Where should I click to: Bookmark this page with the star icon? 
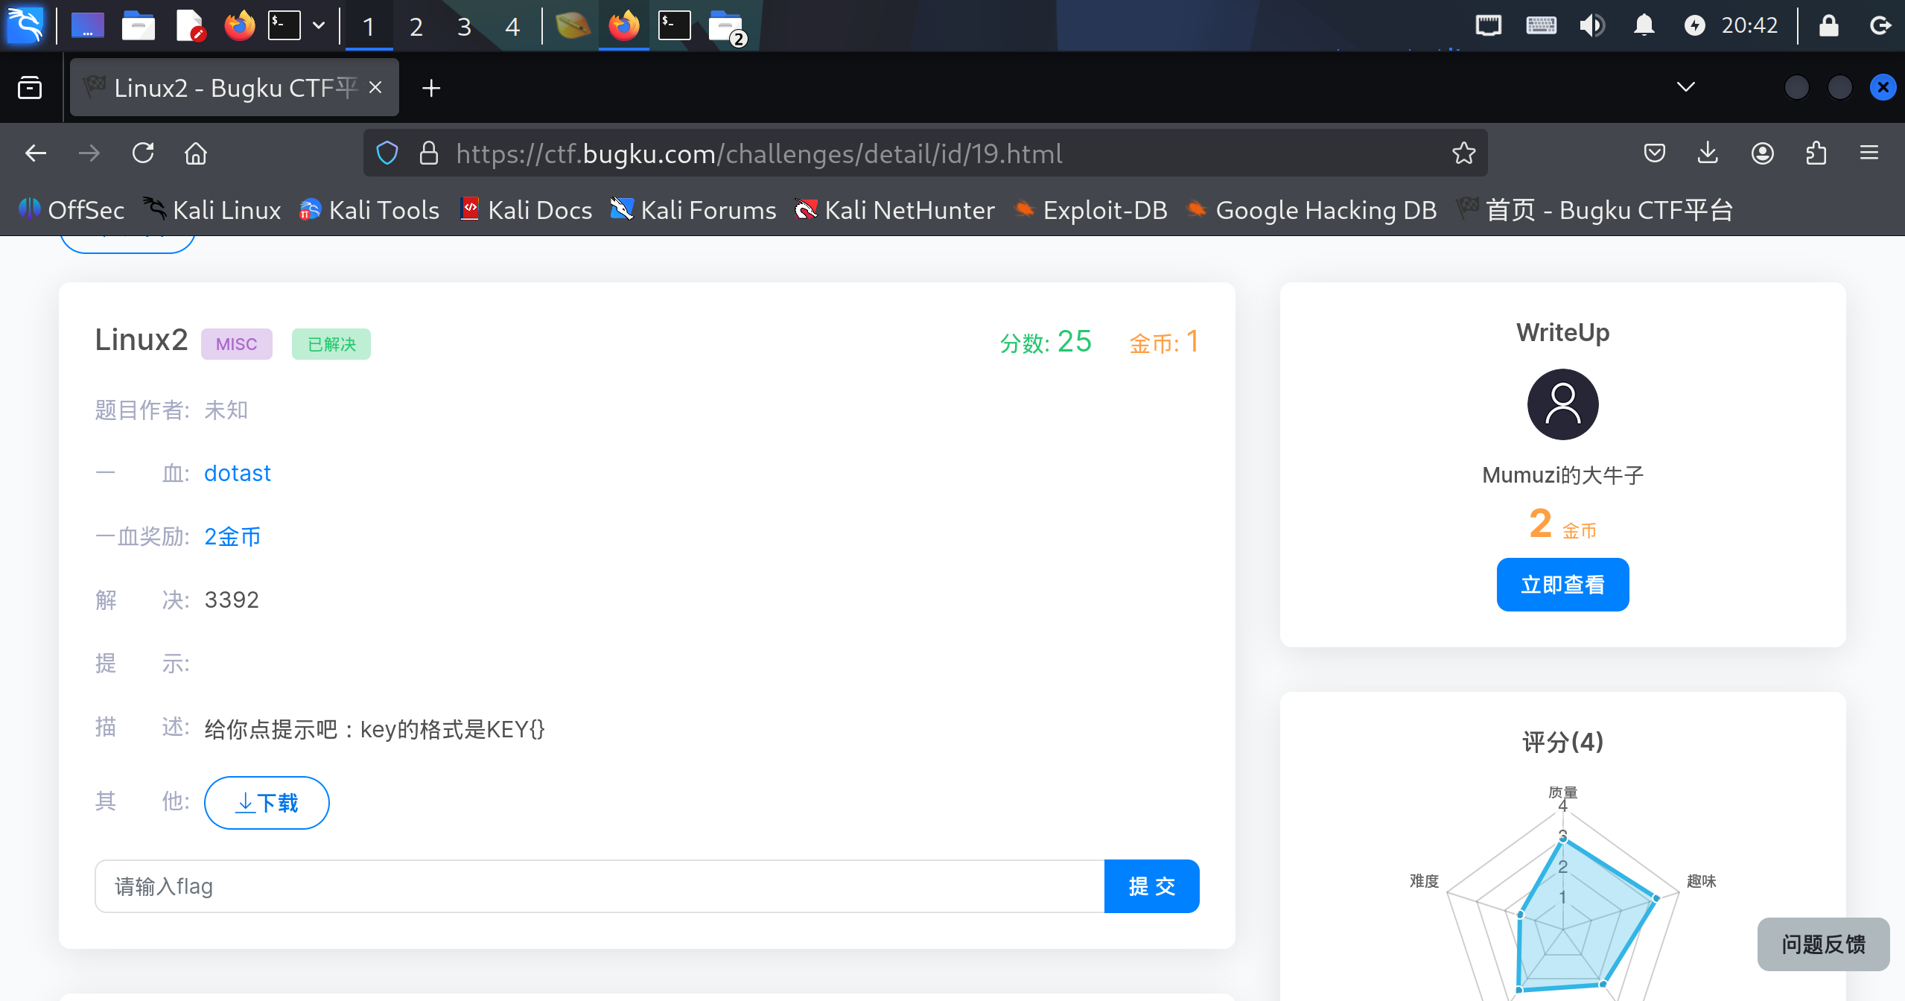(1463, 153)
